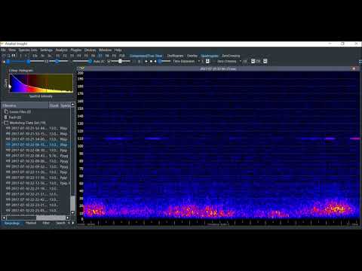
Task: Open the Plugins menu
Action: (x=76, y=50)
